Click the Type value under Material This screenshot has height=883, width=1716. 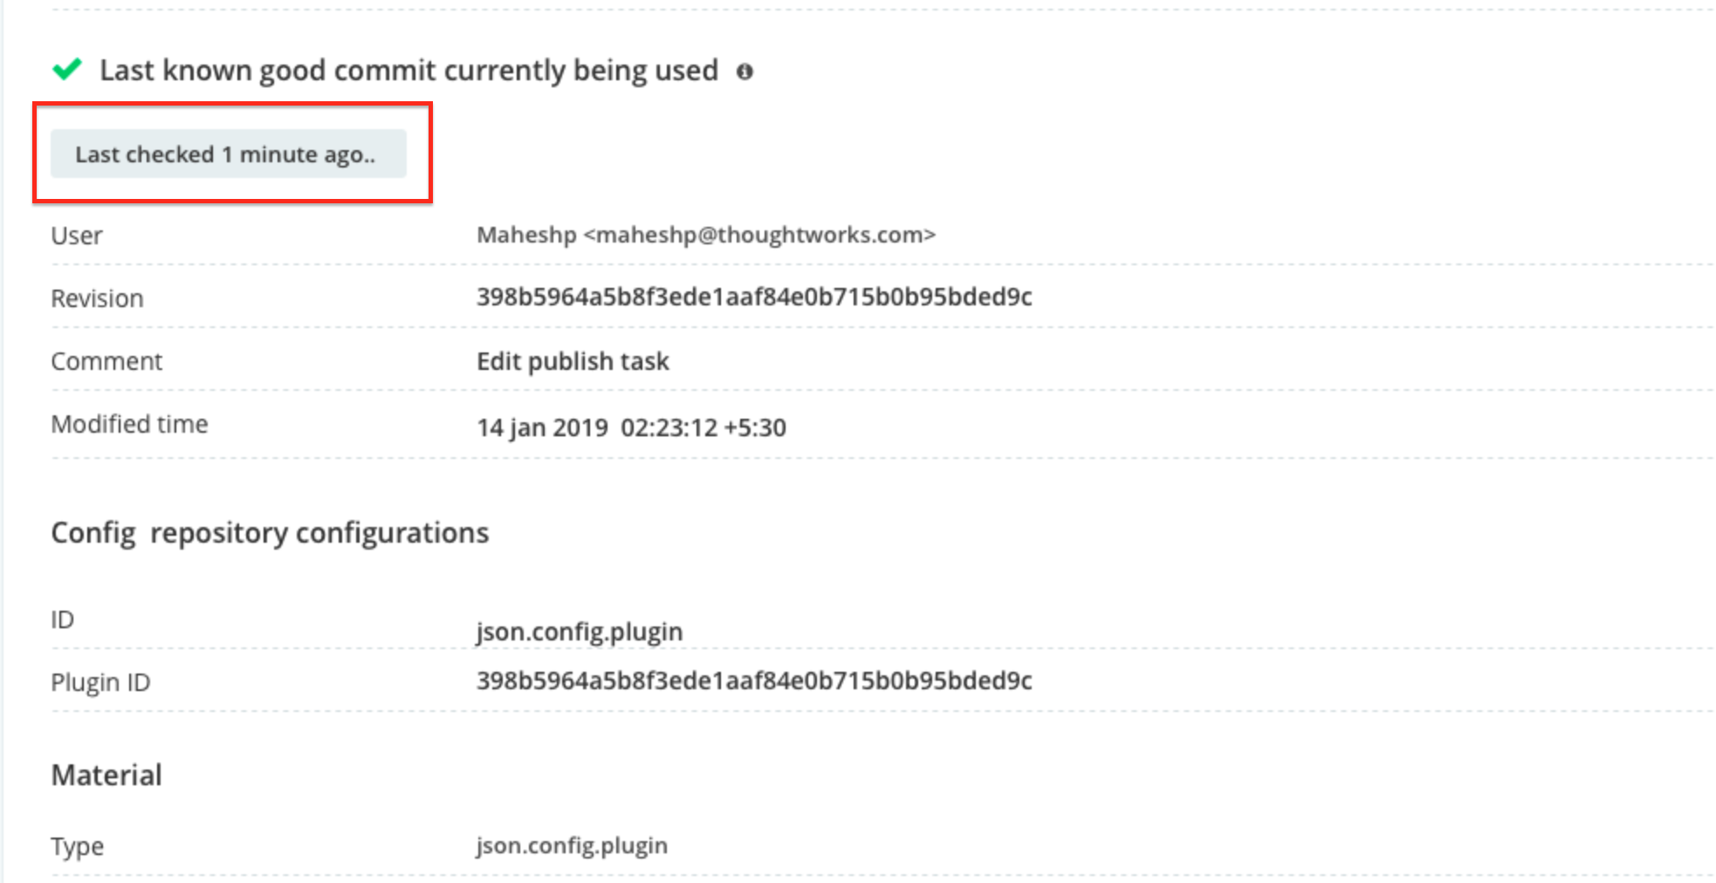571,844
